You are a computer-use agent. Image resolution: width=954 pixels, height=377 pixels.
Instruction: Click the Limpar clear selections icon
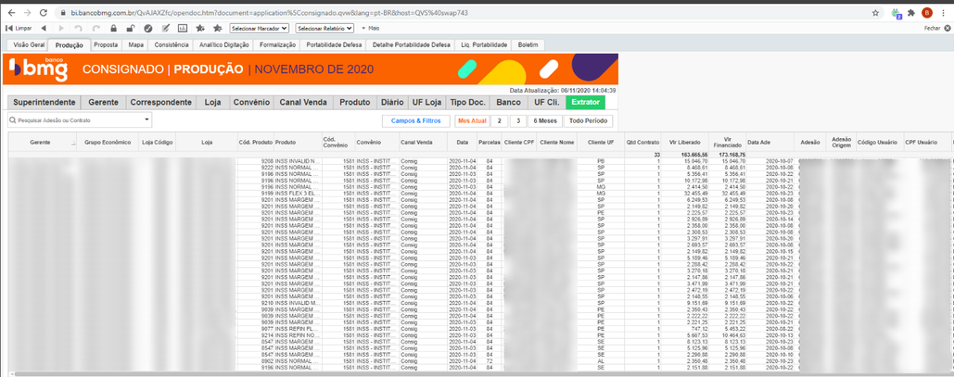click(x=19, y=28)
